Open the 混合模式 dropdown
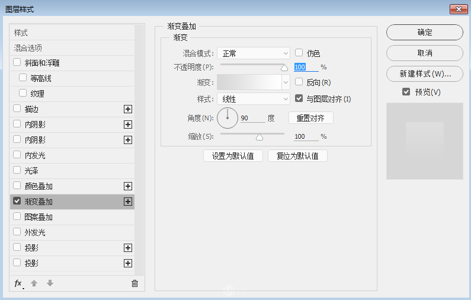The image size is (471, 300). pos(253,53)
